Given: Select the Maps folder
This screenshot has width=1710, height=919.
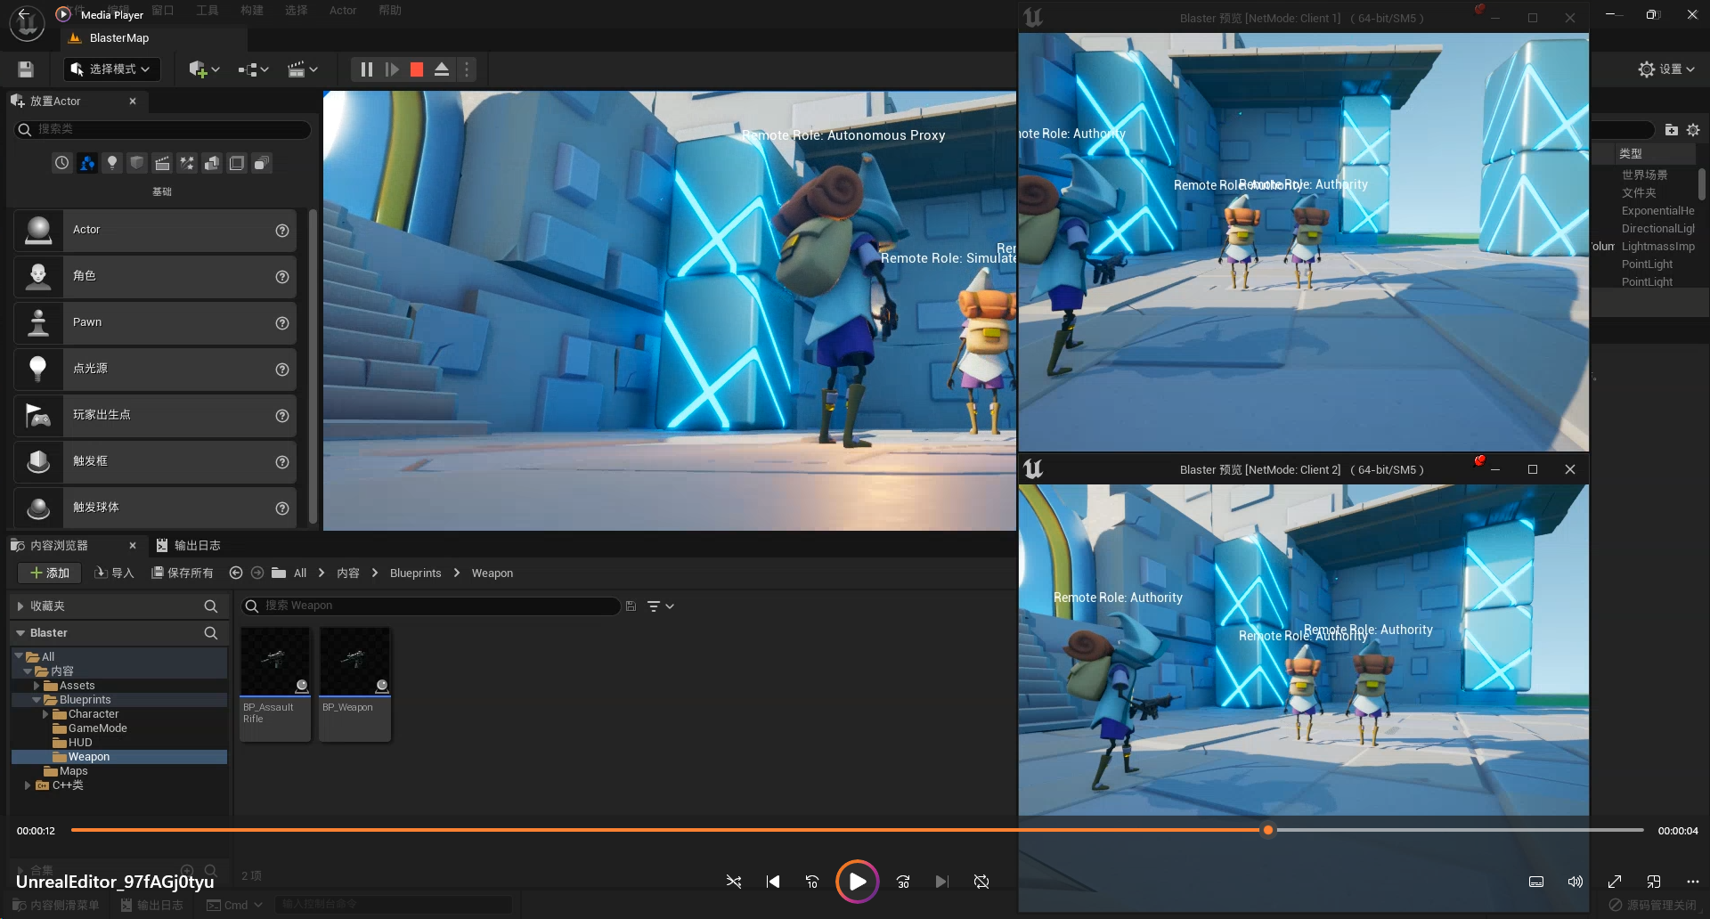Looking at the screenshot, I should click(73, 771).
